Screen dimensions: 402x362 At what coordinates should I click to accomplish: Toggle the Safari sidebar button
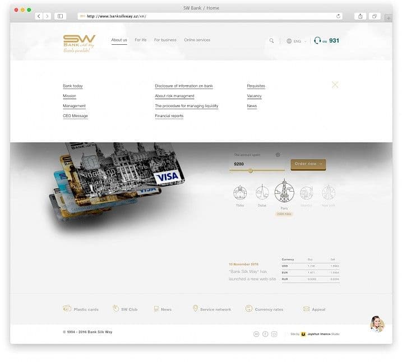(60, 16)
